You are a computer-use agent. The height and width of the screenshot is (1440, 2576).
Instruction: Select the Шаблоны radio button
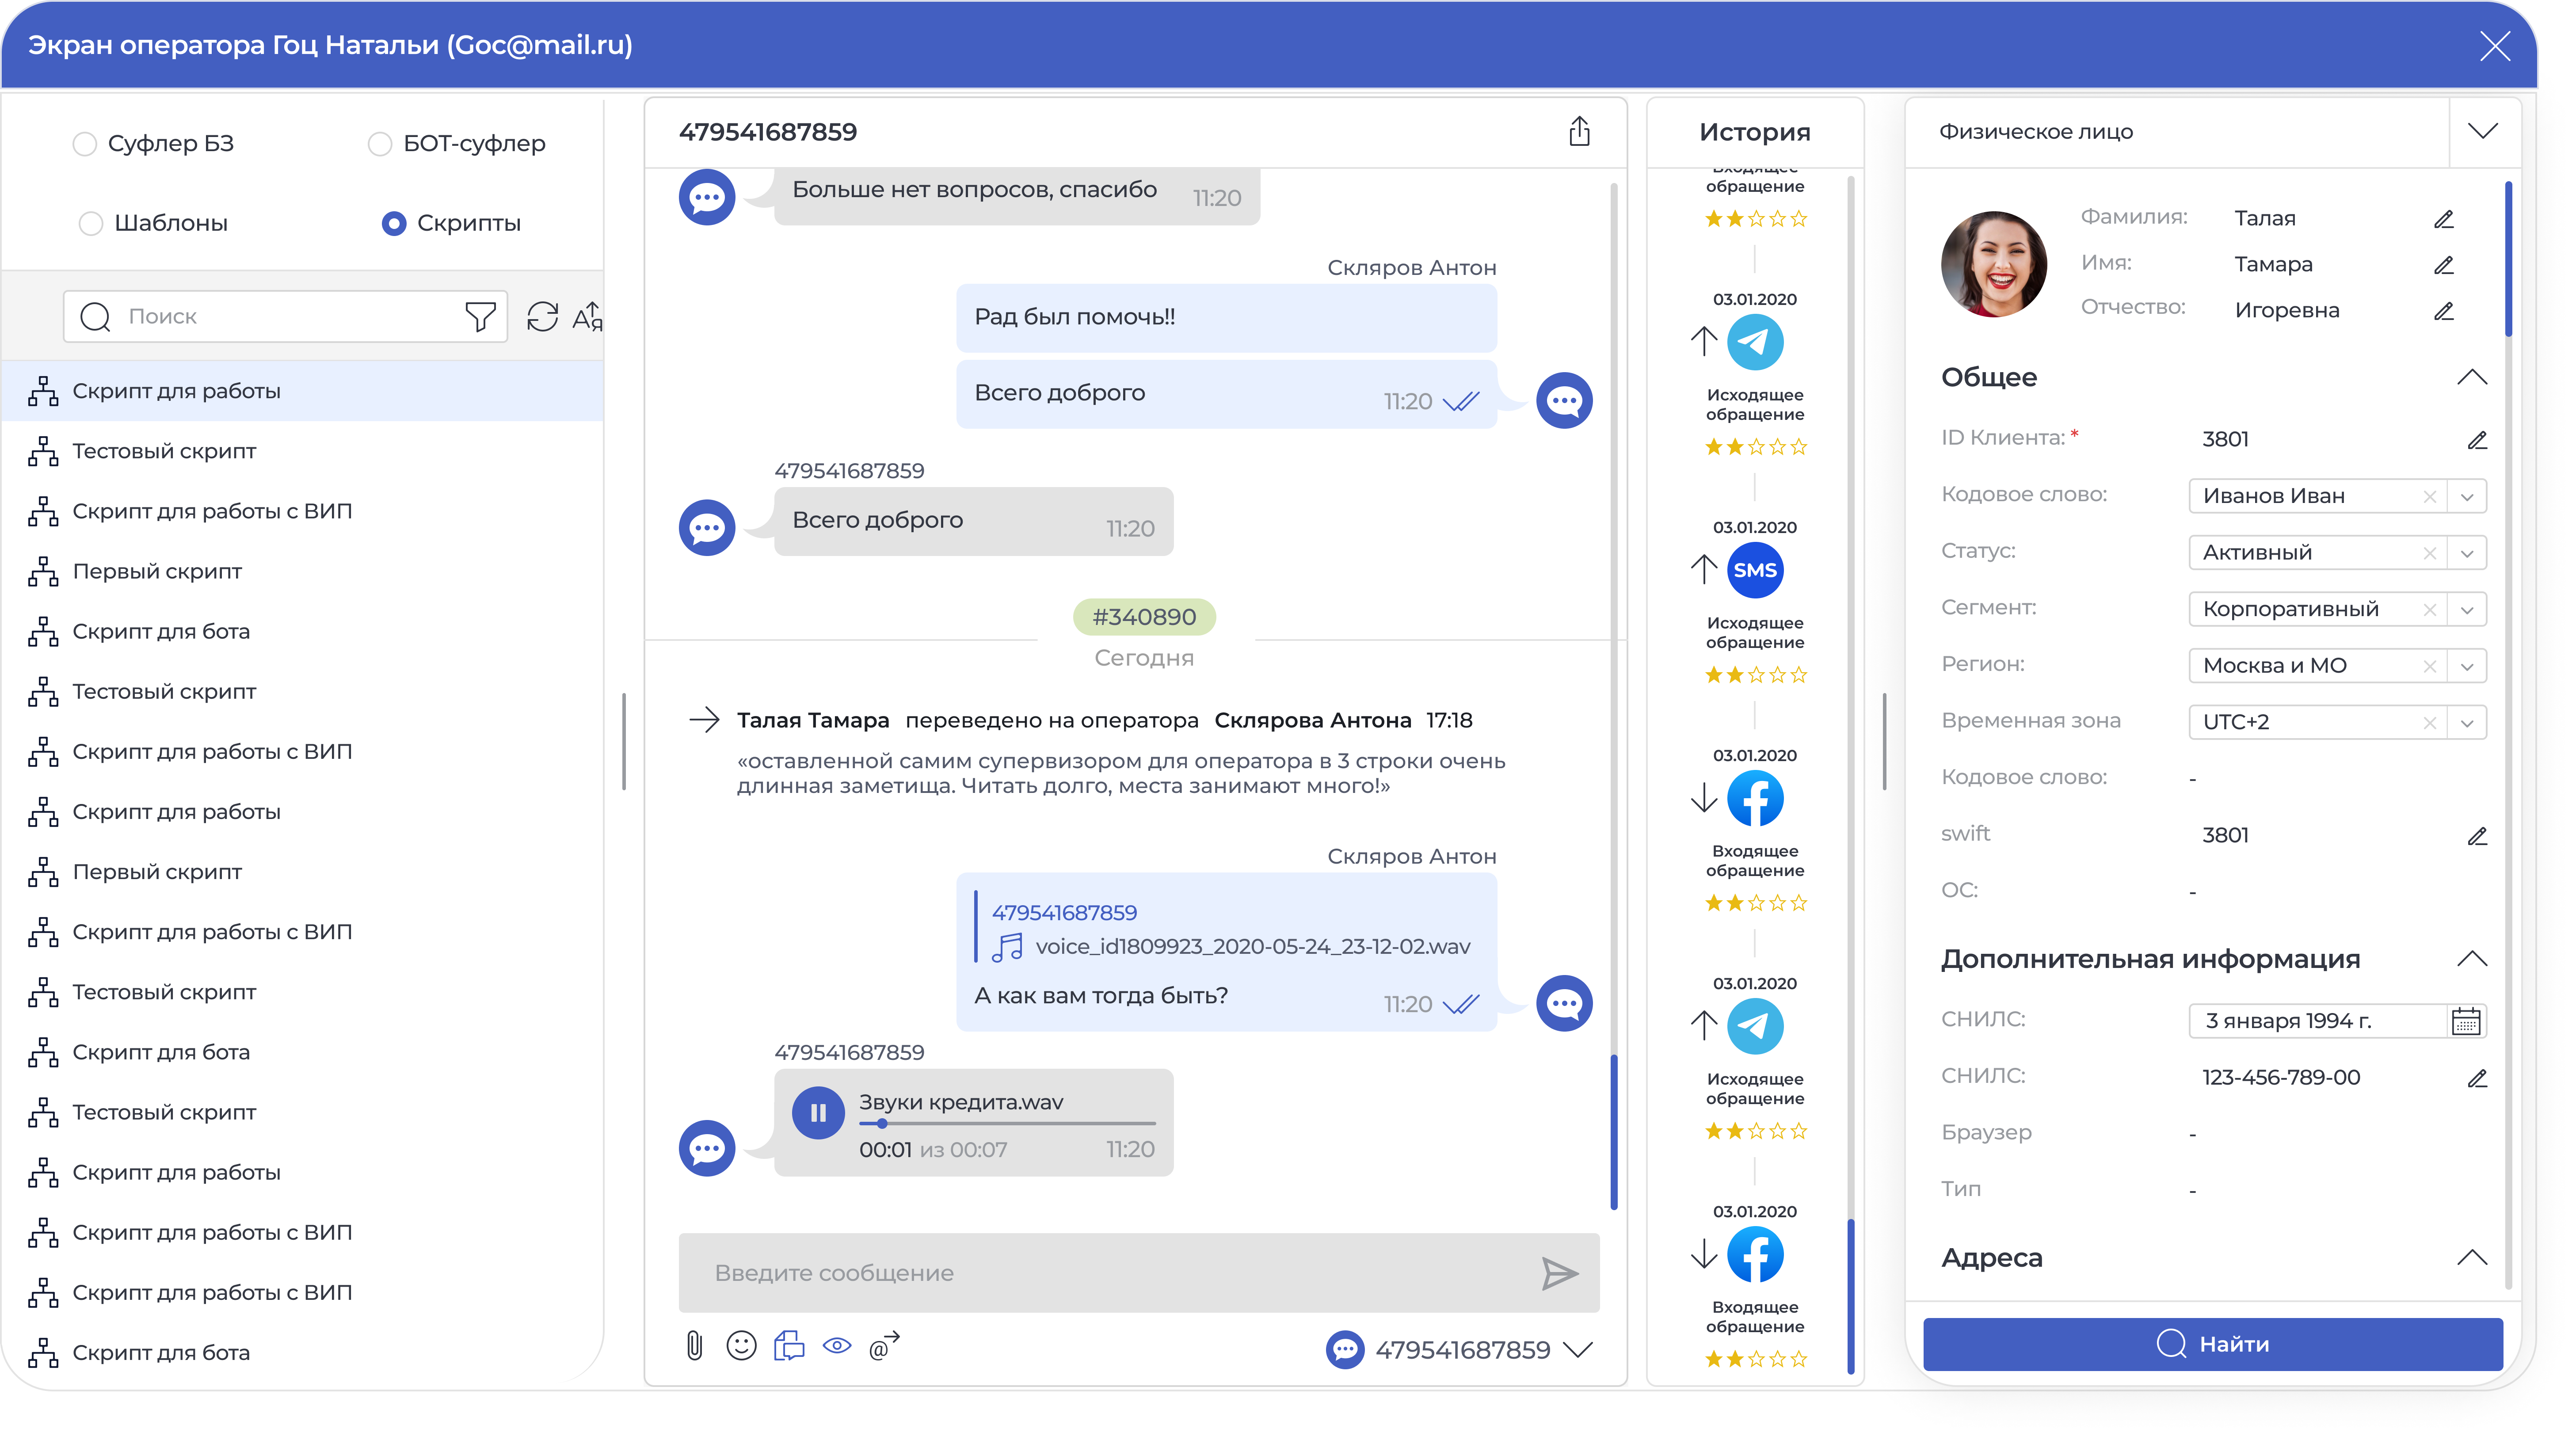coord(91,223)
